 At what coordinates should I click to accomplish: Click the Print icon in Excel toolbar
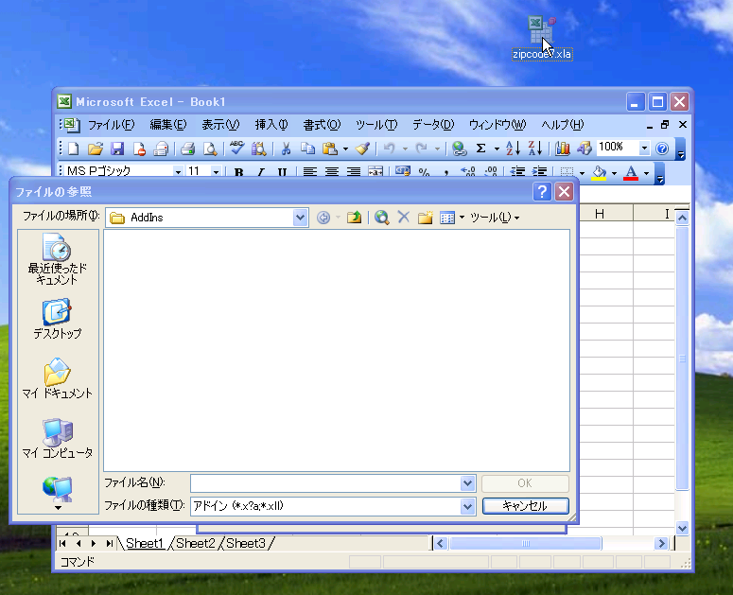coord(188,149)
